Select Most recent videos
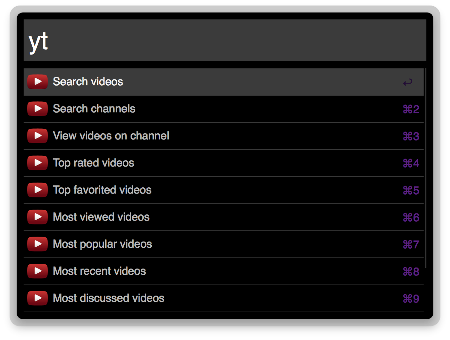 [224, 271]
